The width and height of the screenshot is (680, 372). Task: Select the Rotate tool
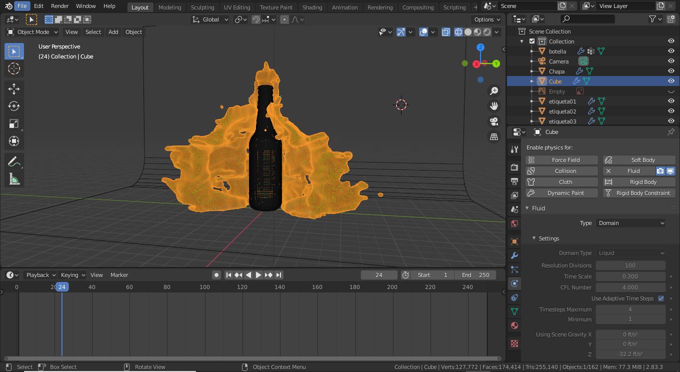click(14, 106)
